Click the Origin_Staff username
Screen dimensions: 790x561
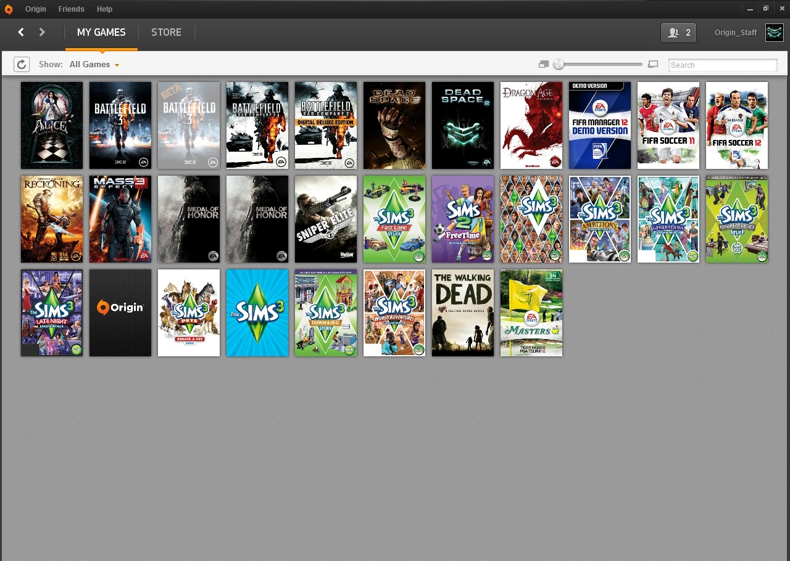(x=735, y=33)
